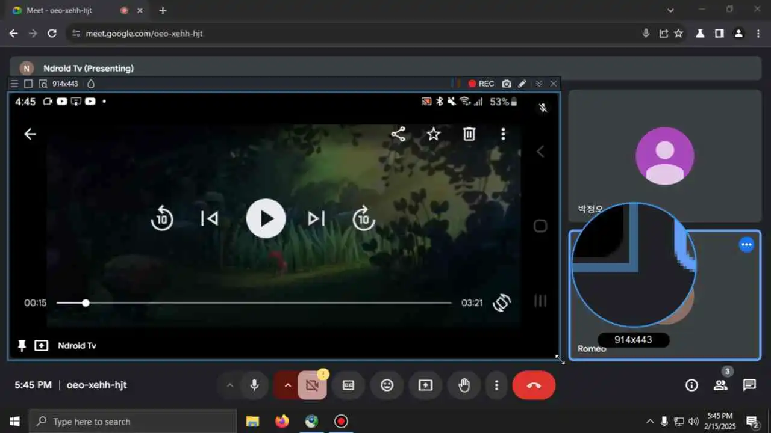Turn on the camera in Meet
This screenshot has height=433, width=771.
tap(312, 385)
